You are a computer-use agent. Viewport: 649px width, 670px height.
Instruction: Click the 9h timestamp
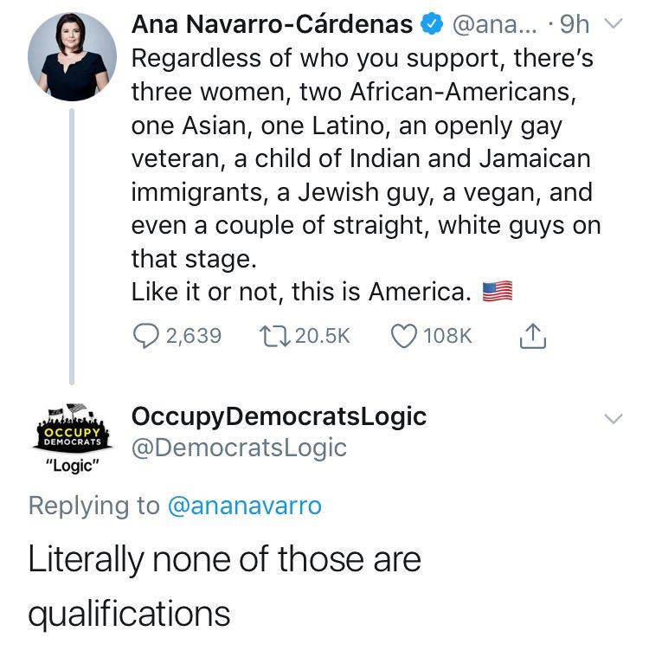[x=575, y=25]
